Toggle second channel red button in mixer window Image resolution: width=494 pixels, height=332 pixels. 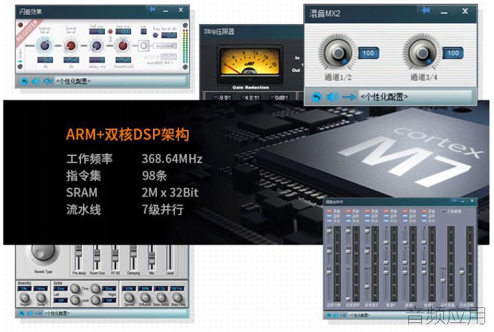click(x=348, y=211)
